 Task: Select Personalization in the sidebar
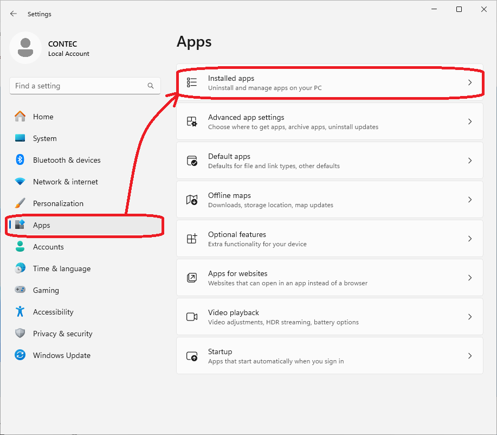click(x=58, y=203)
